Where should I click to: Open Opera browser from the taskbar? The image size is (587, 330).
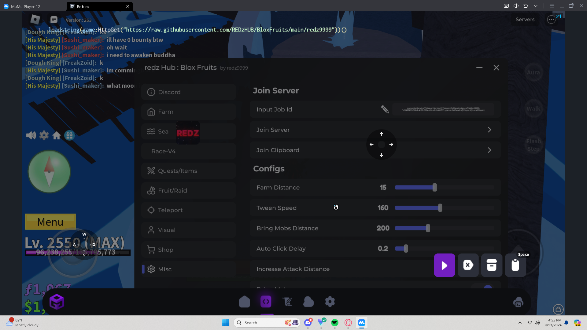coord(348,323)
